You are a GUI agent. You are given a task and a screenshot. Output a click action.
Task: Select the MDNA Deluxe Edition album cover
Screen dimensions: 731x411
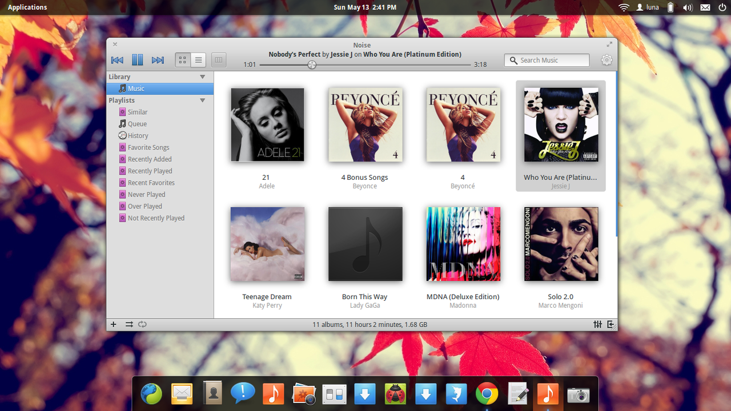(x=463, y=244)
